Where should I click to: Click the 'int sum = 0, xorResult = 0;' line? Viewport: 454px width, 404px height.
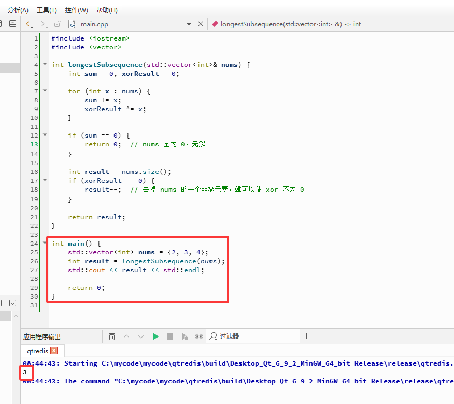coord(124,74)
